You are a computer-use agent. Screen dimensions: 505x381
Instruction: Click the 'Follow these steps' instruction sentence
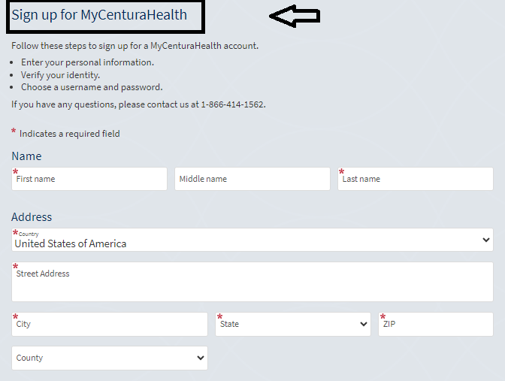(x=135, y=46)
